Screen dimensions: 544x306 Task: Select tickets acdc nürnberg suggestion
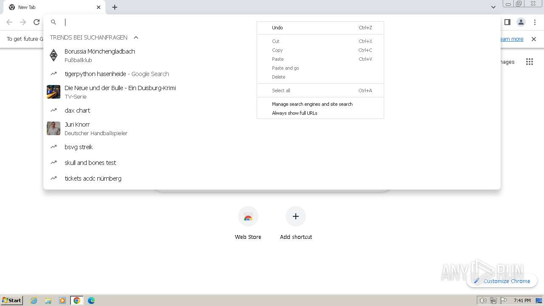pos(272,178)
